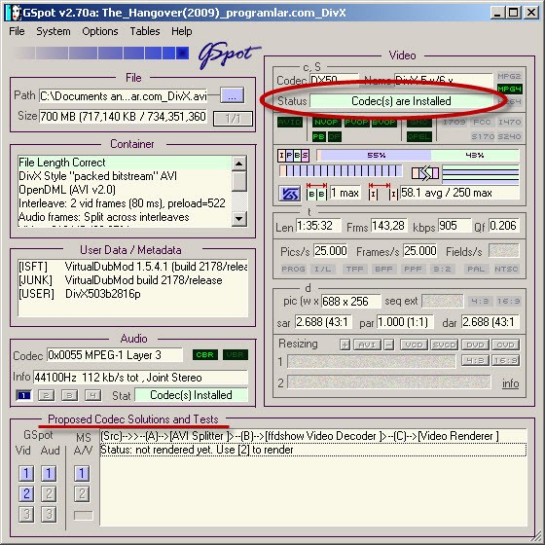
Task: Click the IPBS frame type legend icon
Action: (x=293, y=156)
